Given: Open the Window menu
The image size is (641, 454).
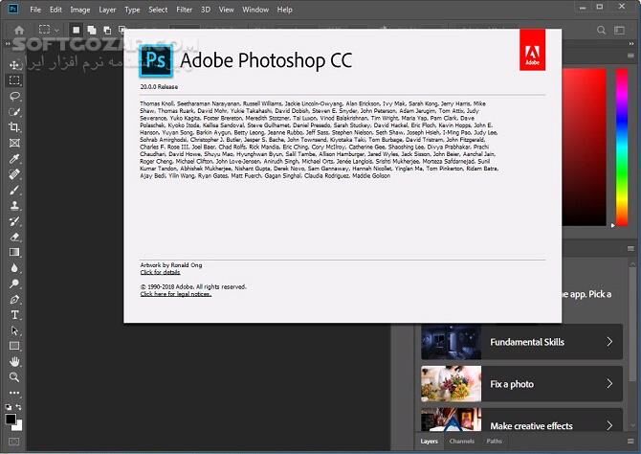Looking at the screenshot, I should tap(255, 10).
